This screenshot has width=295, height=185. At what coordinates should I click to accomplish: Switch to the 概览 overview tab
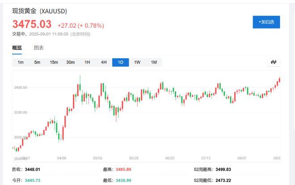pos(17,48)
